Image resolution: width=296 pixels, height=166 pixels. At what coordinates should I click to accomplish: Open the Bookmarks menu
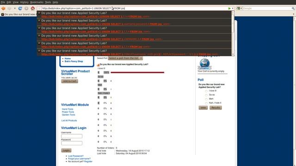click(x=37, y=2)
